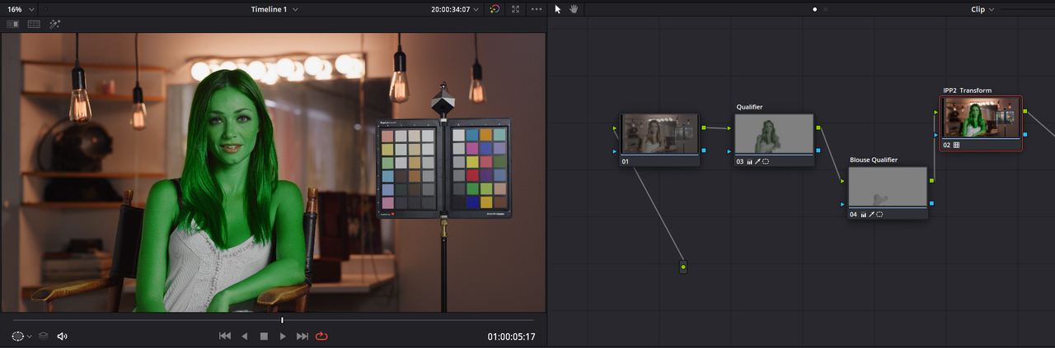The width and height of the screenshot is (1055, 348).
Task: Click the first white page dot indicator
Action: point(815,9)
